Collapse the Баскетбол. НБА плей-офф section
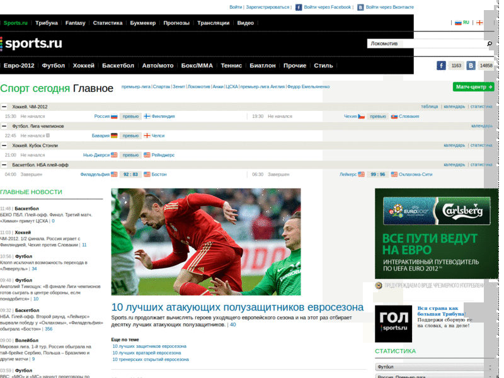This screenshot has width=504, height=378. [x=4, y=164]
